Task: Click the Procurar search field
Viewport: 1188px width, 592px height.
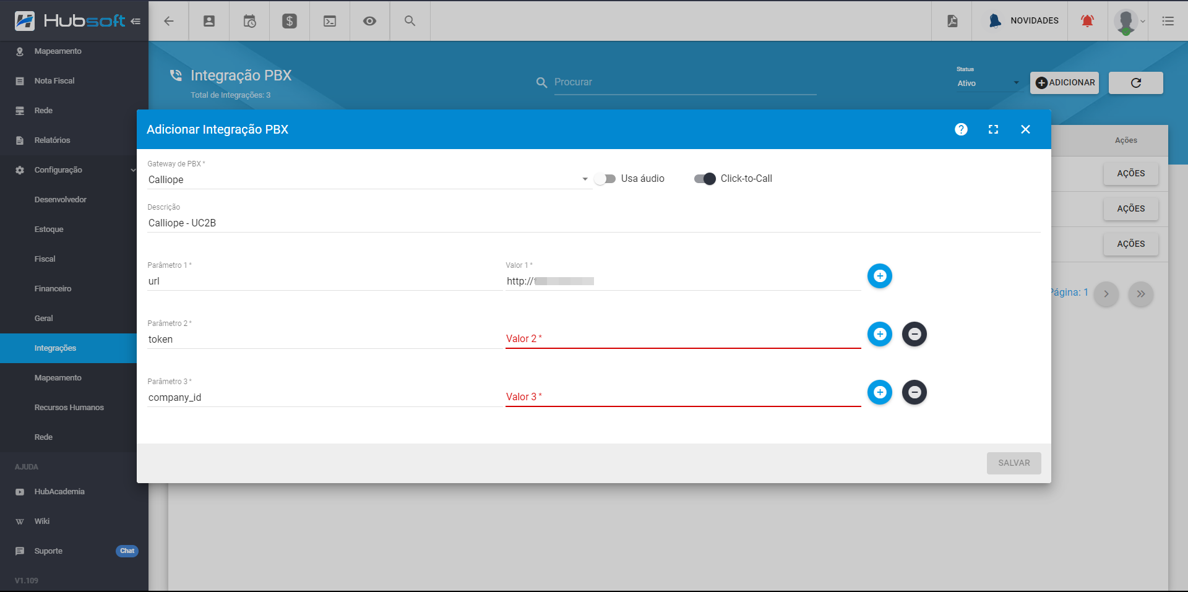Action: tap(685, 82)
